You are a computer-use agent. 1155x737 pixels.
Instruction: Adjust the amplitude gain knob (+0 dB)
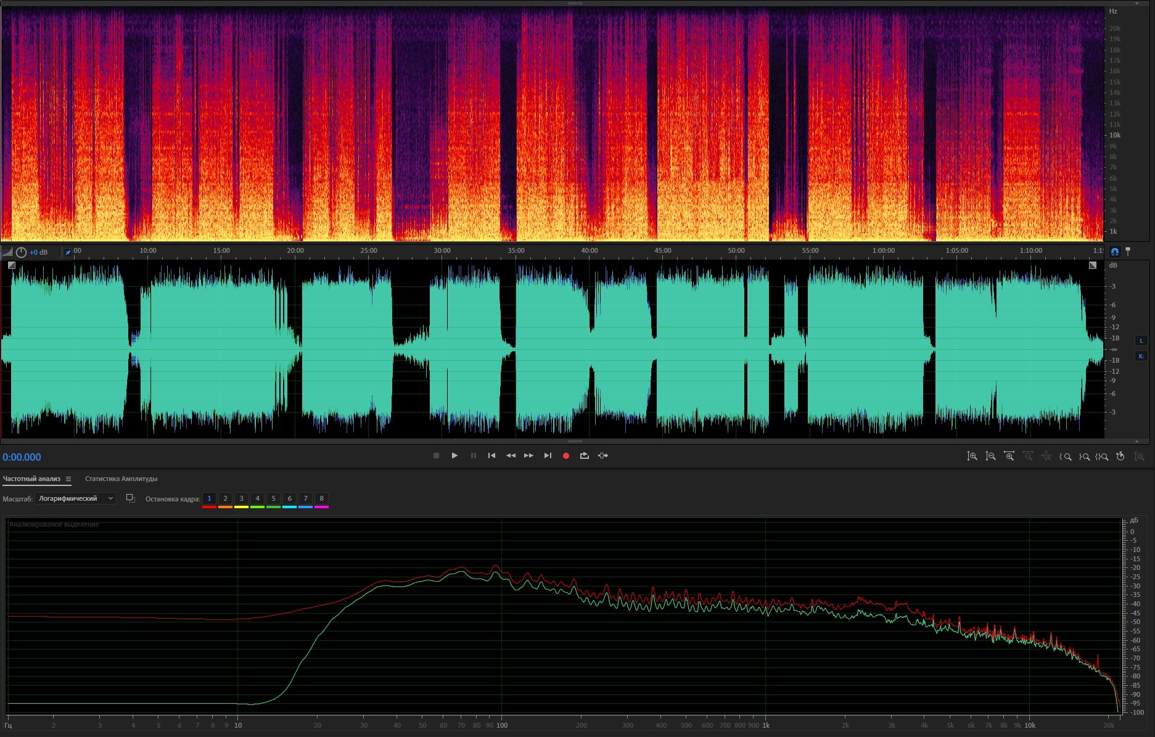pyautogui.click(x=22, y=252)
